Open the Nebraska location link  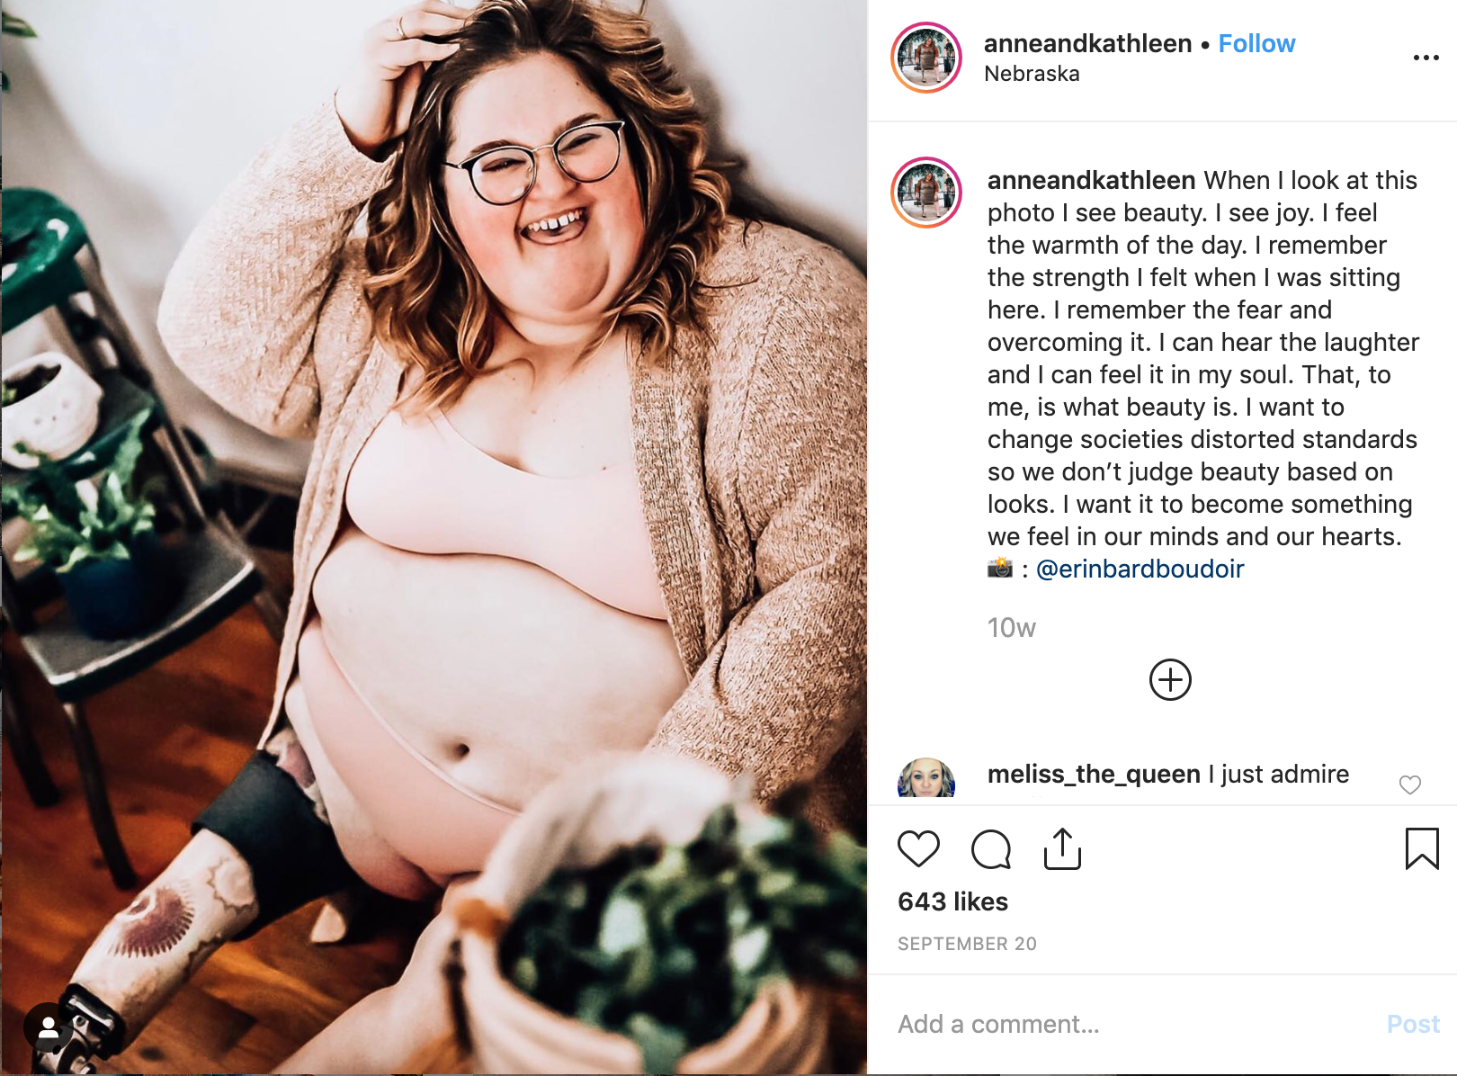click(1032, 74)
